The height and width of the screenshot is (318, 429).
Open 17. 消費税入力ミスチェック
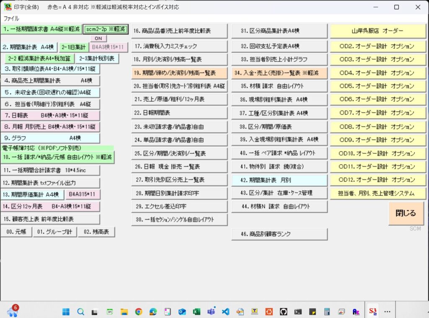coord(179,46)
